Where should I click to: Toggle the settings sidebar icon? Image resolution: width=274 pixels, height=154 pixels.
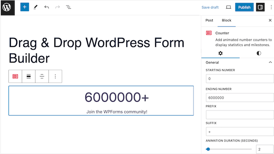pos(260,7)
